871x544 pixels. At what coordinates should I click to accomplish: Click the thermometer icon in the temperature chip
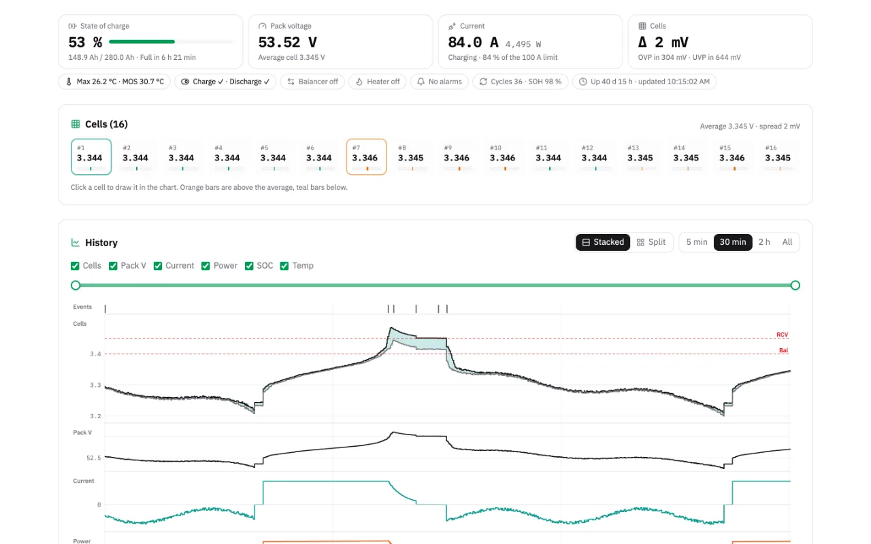[69, 82]
